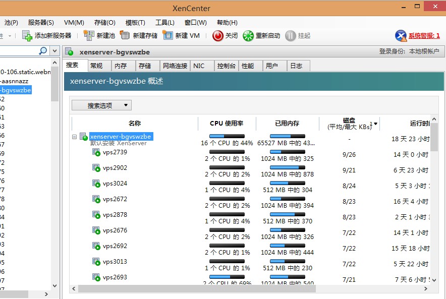Open the back button history dropdown arrow

(10, 36)
